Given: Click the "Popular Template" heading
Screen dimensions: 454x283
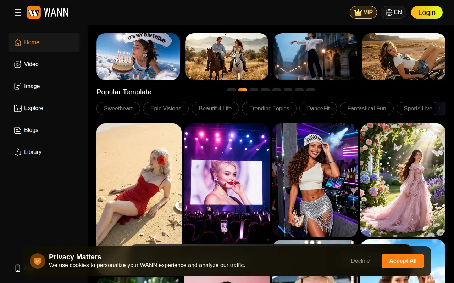Looking at the screenshot, I should tap(124, 92).
